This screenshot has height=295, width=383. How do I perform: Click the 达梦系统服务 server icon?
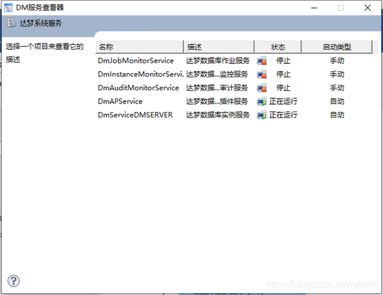(11, 23)
